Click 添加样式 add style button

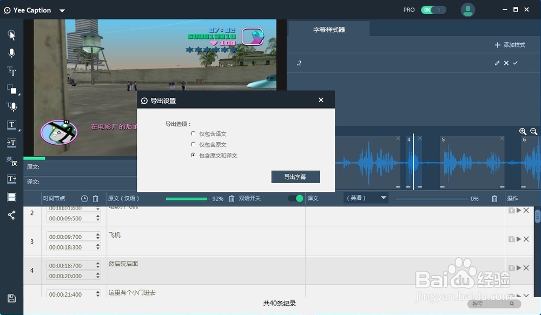(x=510, y=45)
